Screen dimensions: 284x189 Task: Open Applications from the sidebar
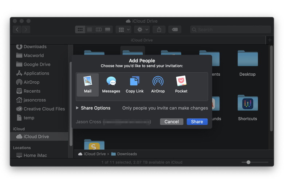click(36, 73)
